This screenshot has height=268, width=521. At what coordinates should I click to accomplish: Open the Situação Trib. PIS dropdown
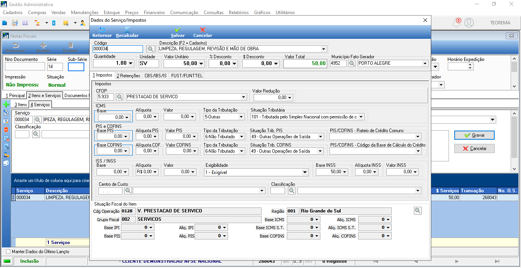(x=320, y=136)
